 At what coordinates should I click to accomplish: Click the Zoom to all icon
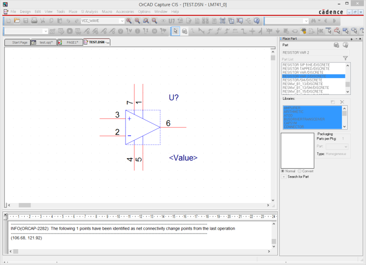tap(154, 21)
